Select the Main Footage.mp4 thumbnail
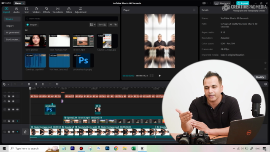The width and height of the screenshot is (270, 152). [59, 41]
